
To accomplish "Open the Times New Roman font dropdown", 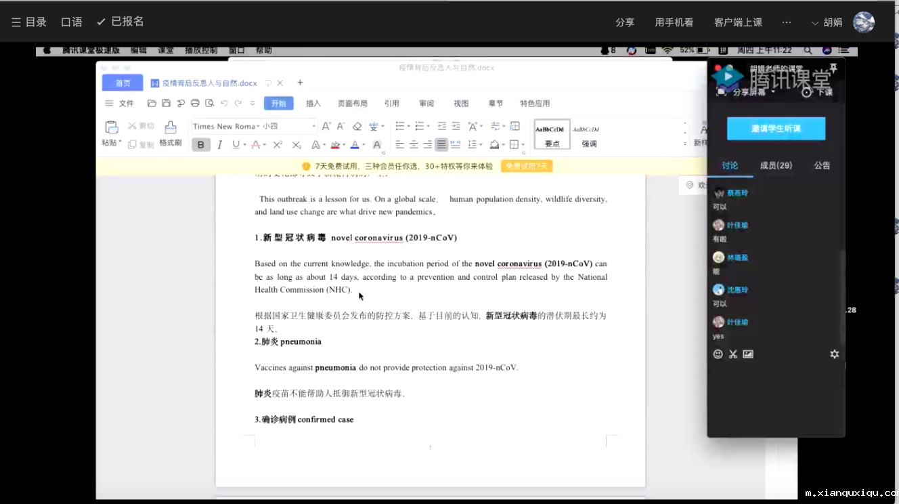I will click(224, 127).
